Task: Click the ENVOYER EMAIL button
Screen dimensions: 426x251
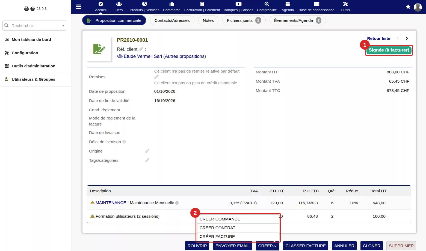Action: 232,246
